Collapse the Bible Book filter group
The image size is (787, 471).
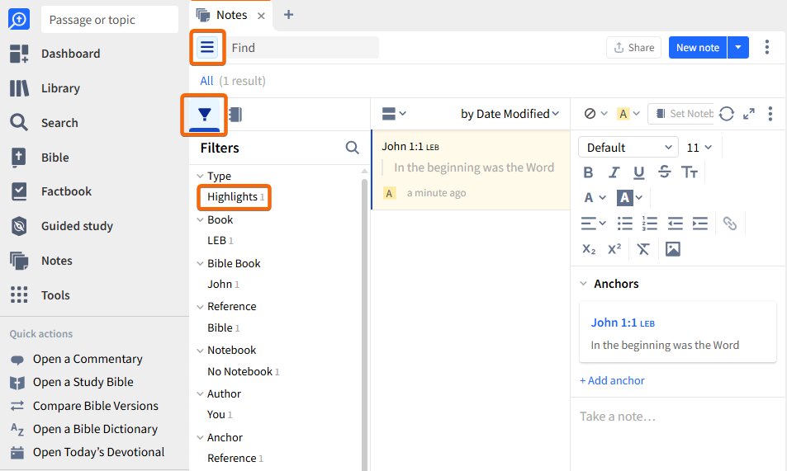pos(200,263)
